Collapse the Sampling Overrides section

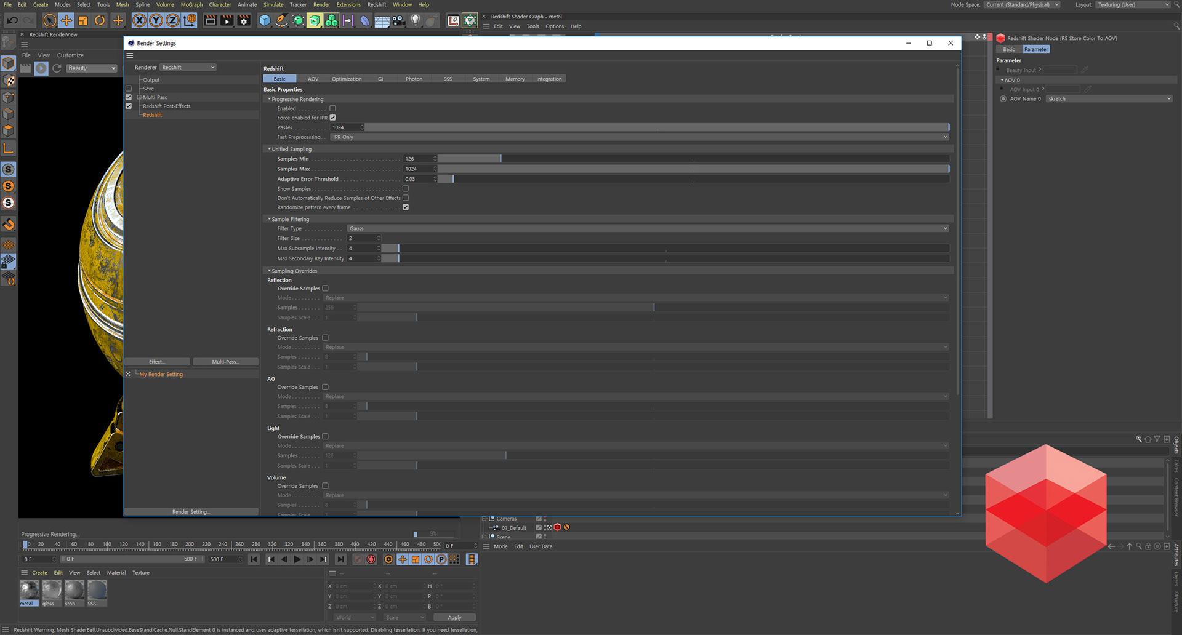pyautogui.click(x=270, y=271)
